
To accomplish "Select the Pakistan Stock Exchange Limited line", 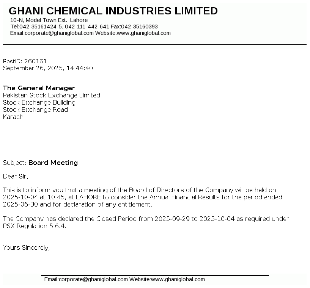I will click(x=52, y=95).
